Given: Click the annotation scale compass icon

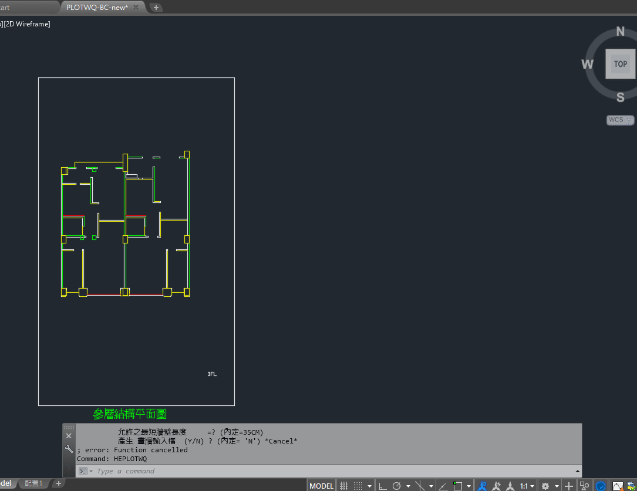Looking at the screenshot, I should (510, 486).
